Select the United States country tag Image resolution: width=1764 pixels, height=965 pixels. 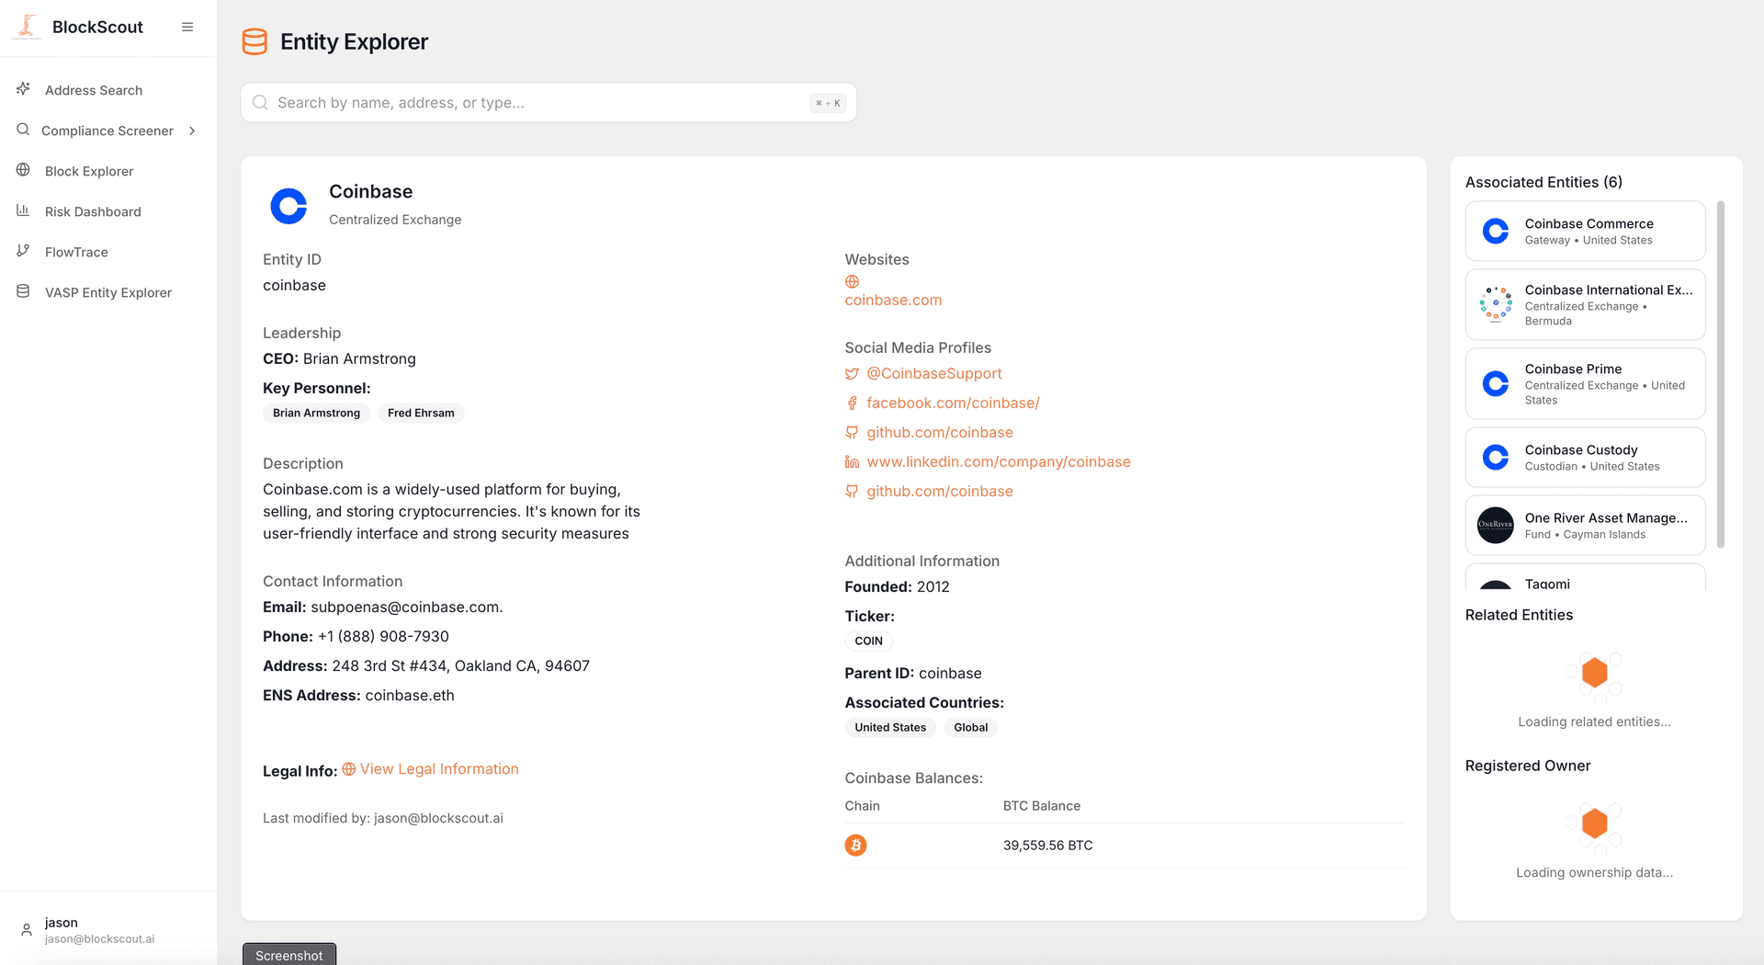click(x=889, y=727)
